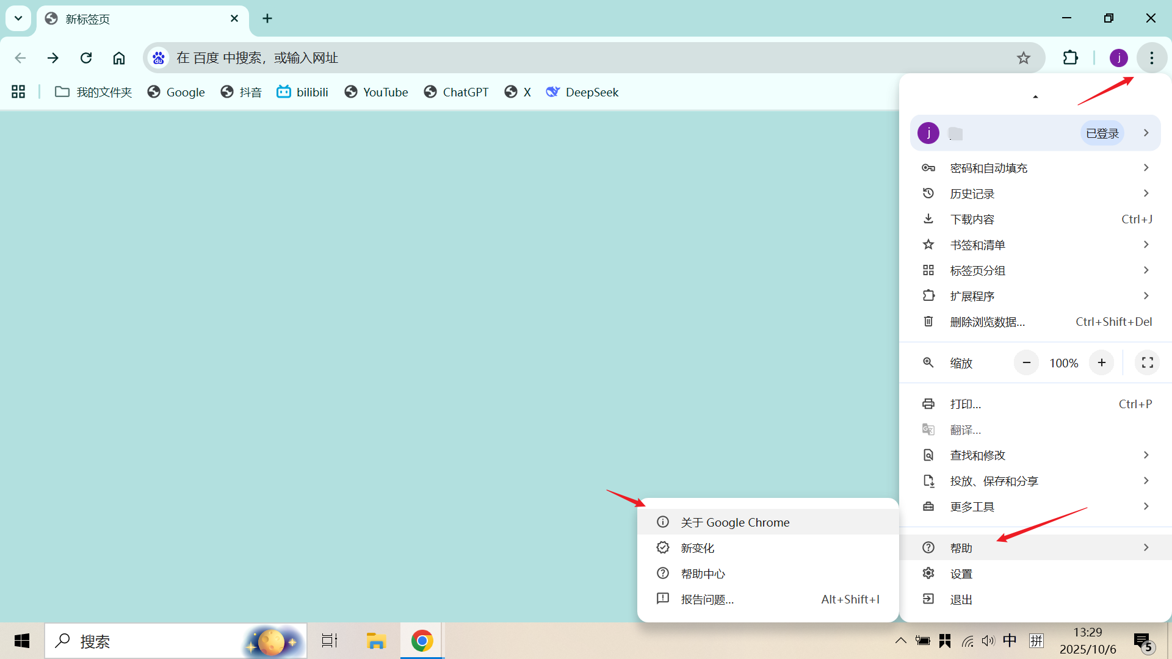The height and width of the screenshot is (659, 1172).
Task: Toggle Chinese input mode indicator in taskbar
Action: point(1010,641)
